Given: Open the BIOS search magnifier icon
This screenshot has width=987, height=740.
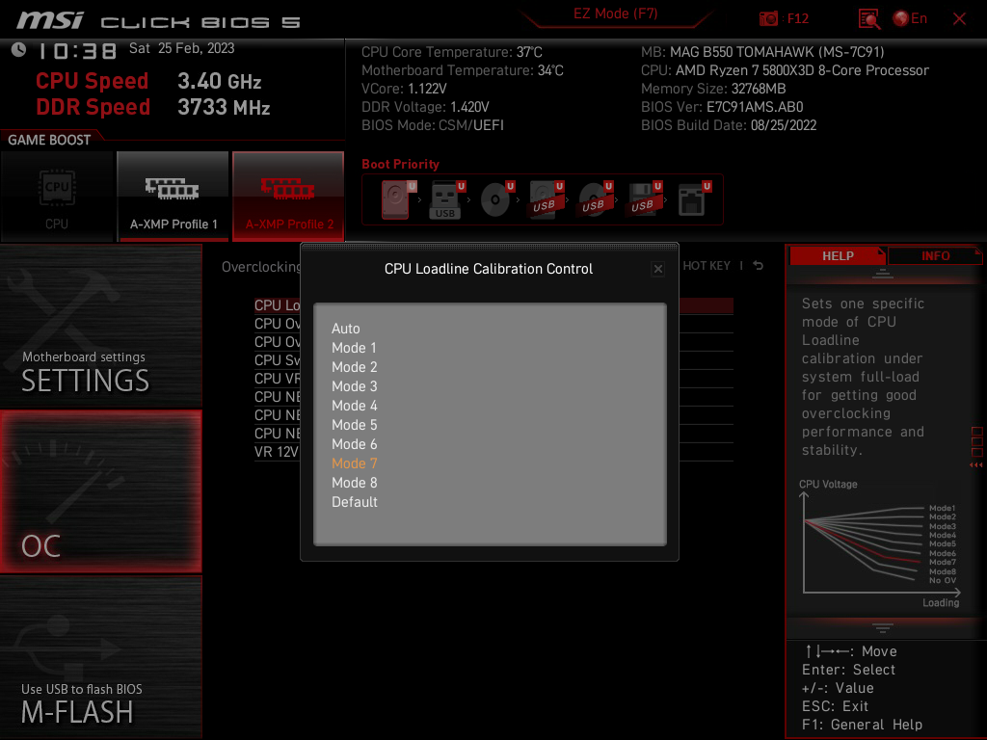Looking at the screenshot, I should [868, 18].
